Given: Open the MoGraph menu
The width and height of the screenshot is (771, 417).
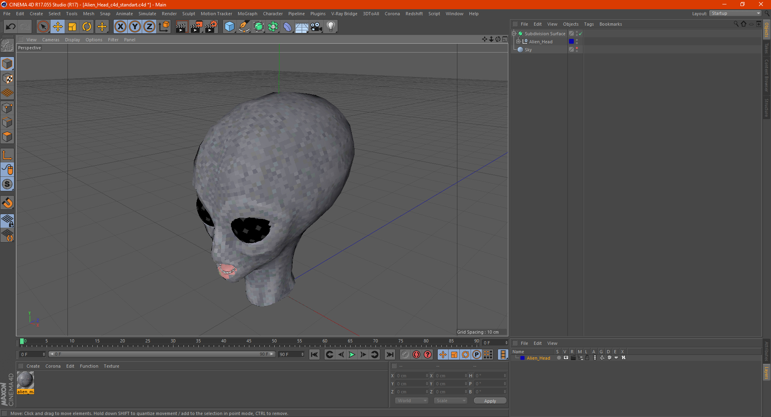Looking at the screenshot, I should tap(247, 14).
